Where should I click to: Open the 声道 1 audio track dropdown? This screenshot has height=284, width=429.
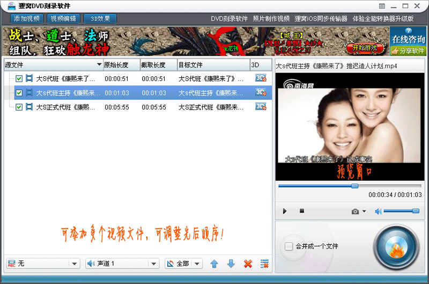pos(154,264)
